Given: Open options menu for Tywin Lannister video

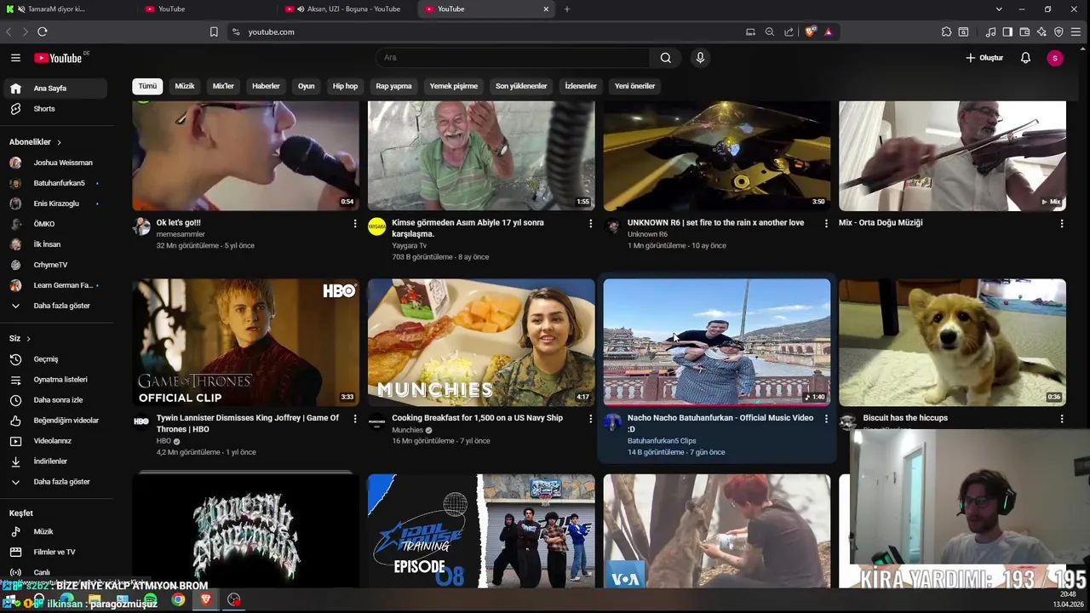Looking at the screenshot, I should tap(355, 419).
